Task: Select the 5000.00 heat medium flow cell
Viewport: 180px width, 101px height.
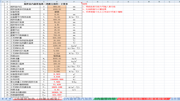Action: pos(57,59)
